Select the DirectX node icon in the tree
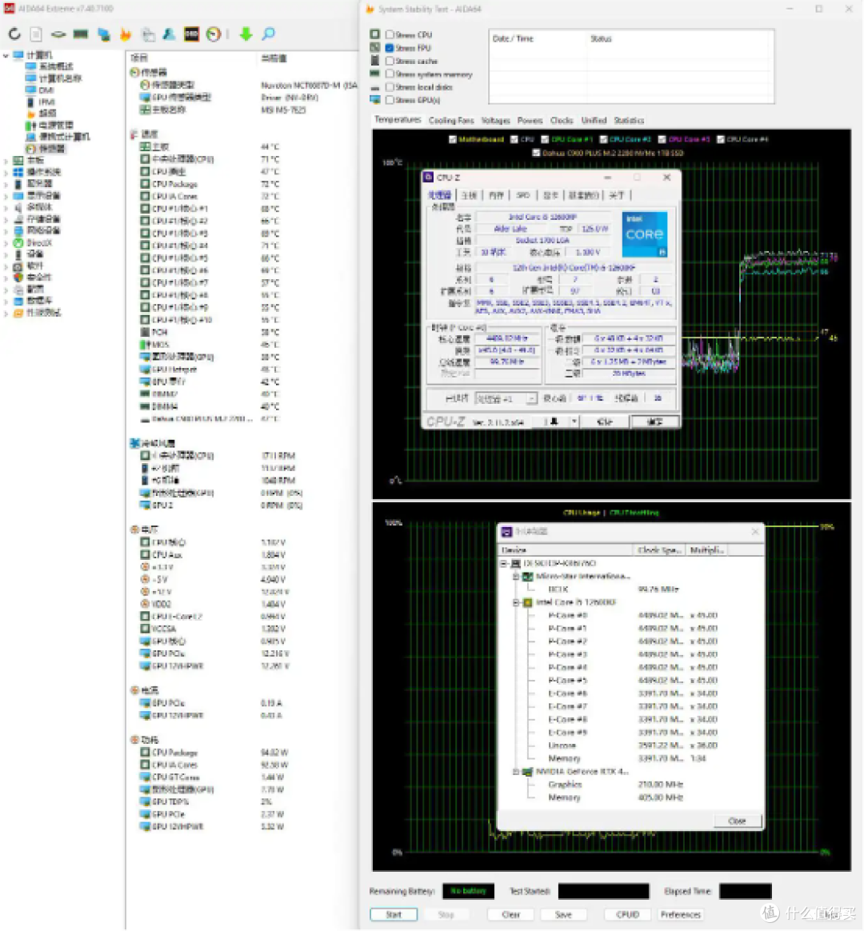 point(18,243)
